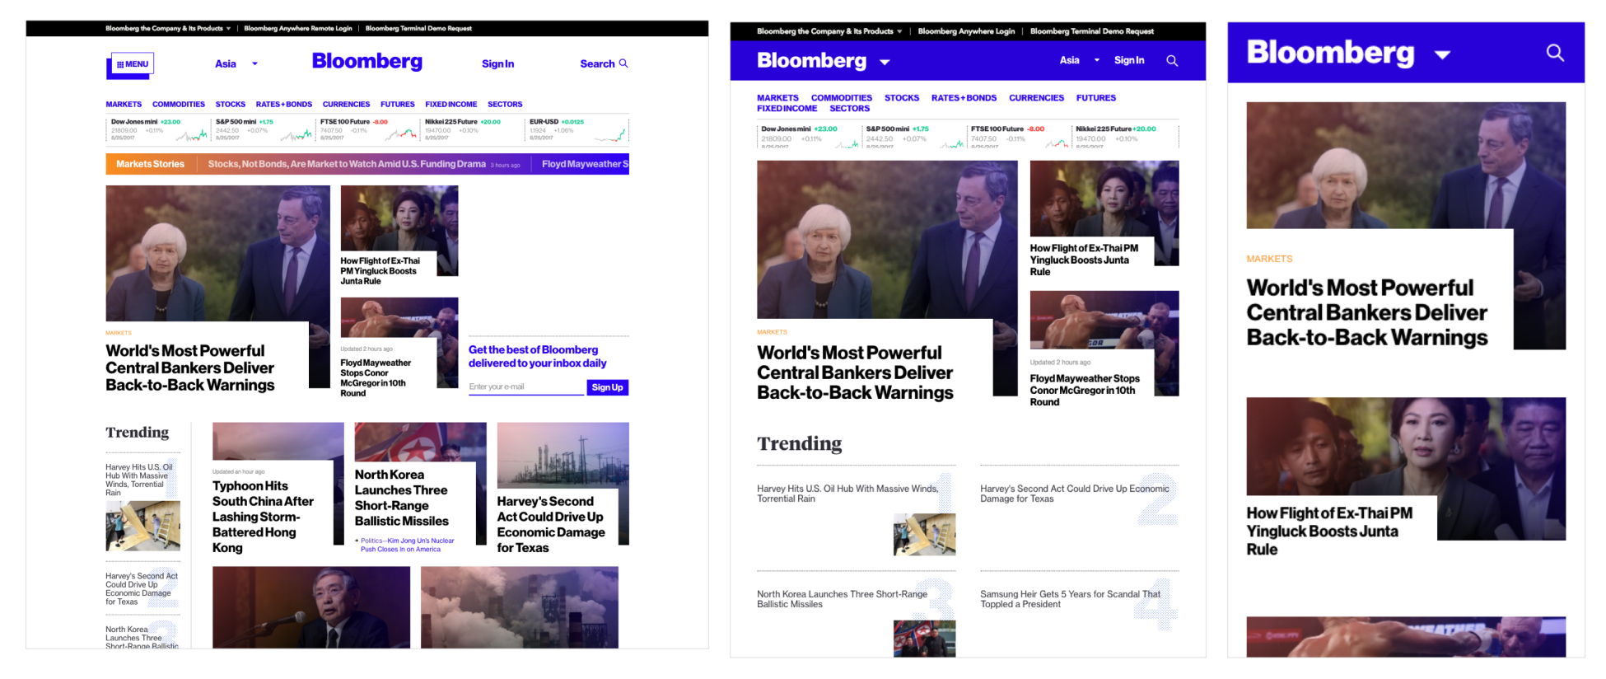Click the Bloomberg logo in the right mockup
The height and width of the screenshot is (679, 1606).
click(1330, 52)
